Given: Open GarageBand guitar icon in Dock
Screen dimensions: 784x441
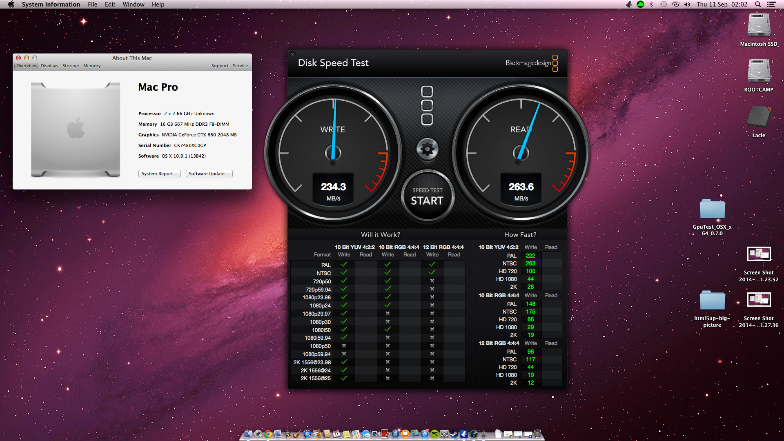Looking at the screenshot, I should [x=297, y=434].
